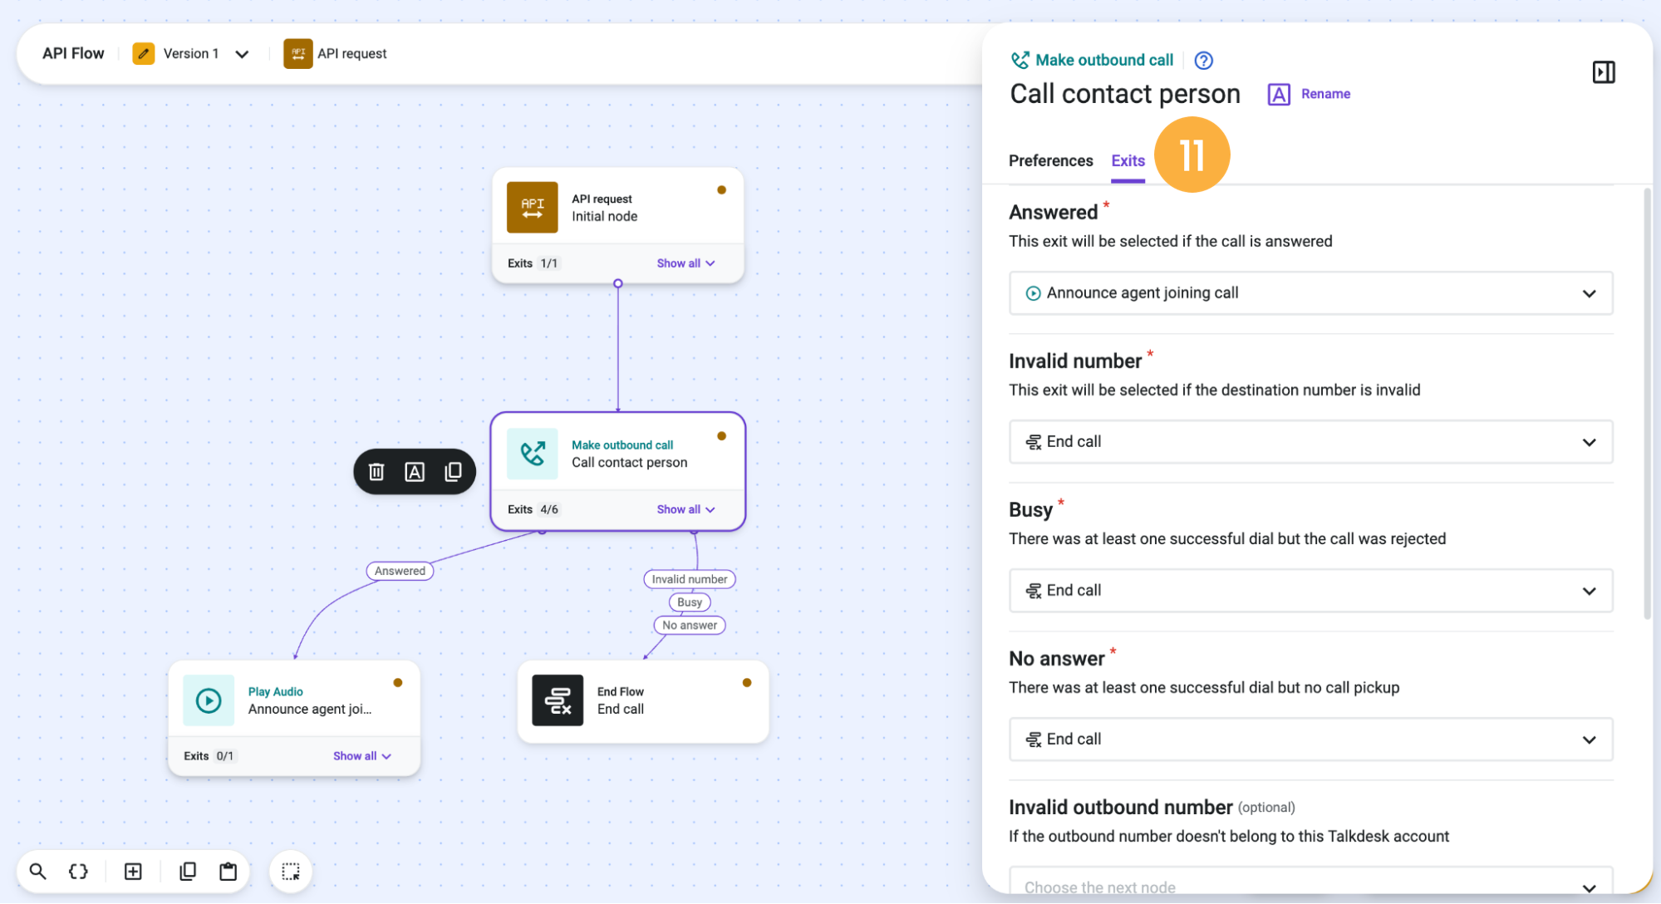Open the Invalid number exit dropdown
The image size is (1661, 904).
tap(1310, 441)
